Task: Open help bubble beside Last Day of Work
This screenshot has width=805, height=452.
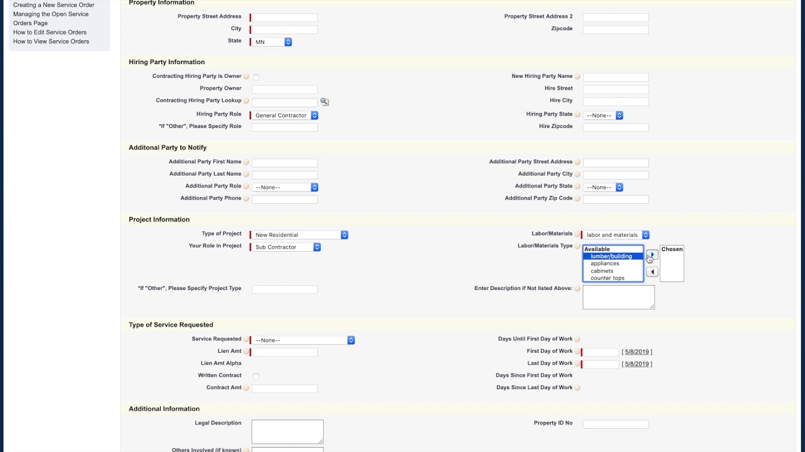Action: pos(577,363)
